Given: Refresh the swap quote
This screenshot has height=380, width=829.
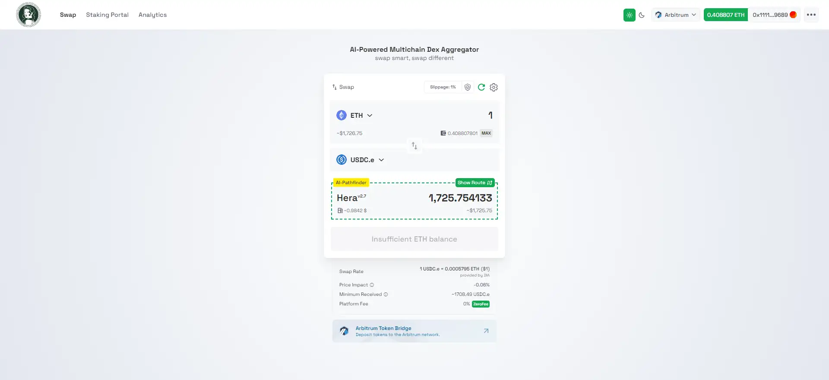Looking at the screenshot, I should (x=481, y=87).
